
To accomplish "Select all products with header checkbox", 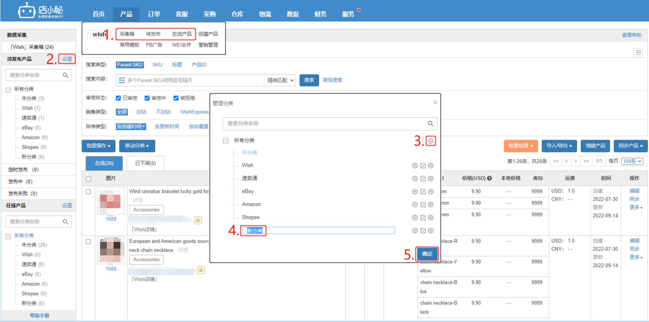I will click(88, 179).
